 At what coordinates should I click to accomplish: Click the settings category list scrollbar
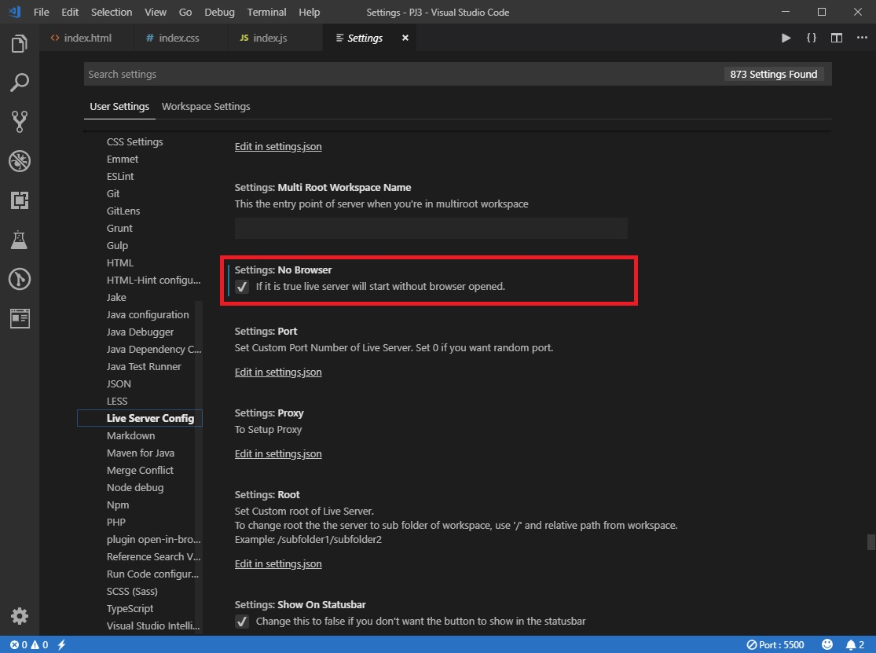coord(199,467)
